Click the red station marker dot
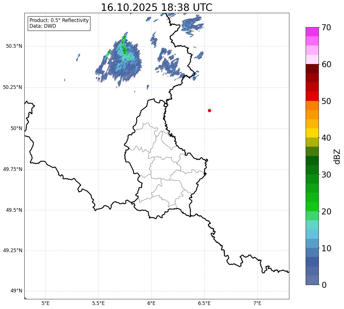The image size is (344, 309). coord(209,110)
